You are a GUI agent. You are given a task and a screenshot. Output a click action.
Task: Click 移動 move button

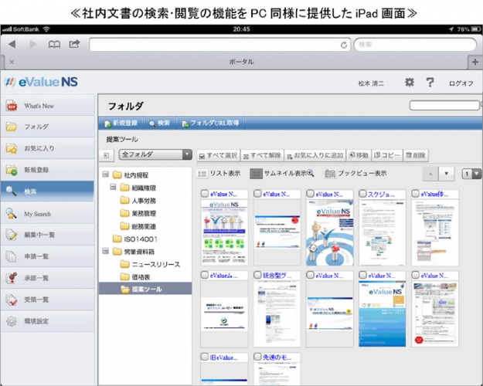coord(359,155)
